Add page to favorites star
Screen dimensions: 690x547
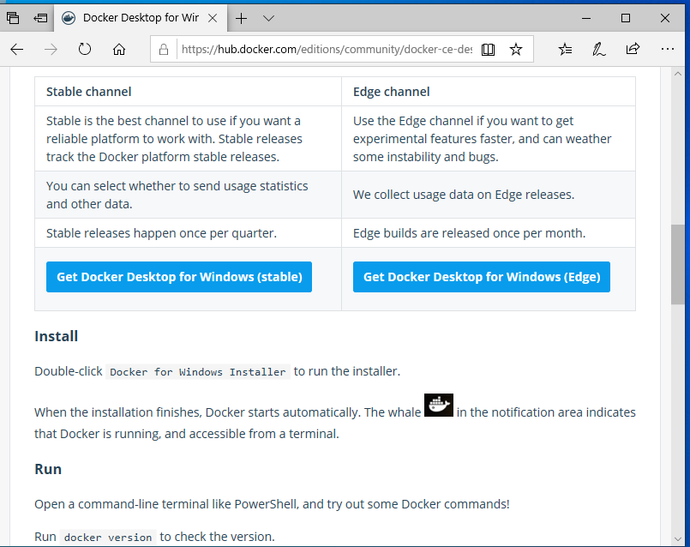(516, 49)
